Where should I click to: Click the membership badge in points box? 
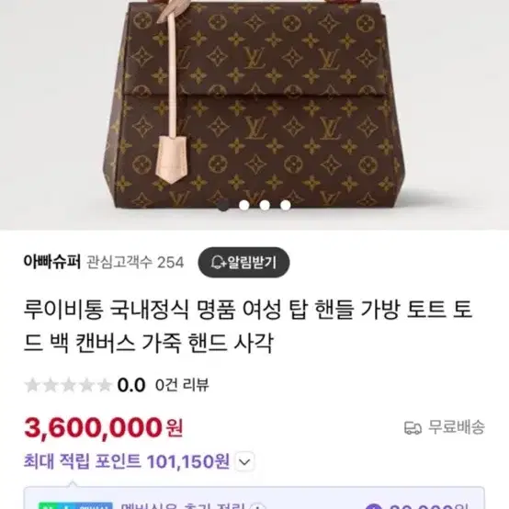pos(75,505)
